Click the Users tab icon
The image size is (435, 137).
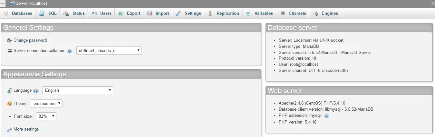pyautogui.click(x=94, y=13)
